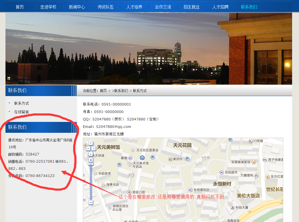Click the bus stop icon on map

(x=142, y=157)
